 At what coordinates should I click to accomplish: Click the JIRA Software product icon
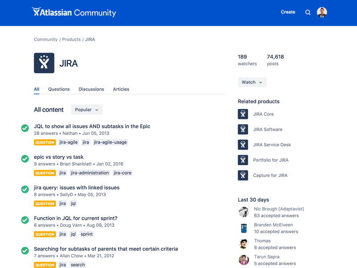tap(243, 129)
